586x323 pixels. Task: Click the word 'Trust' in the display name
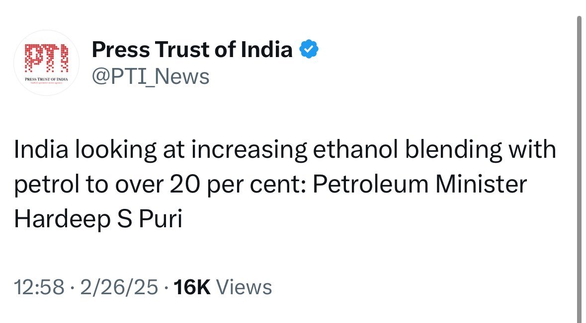[181, 49]
